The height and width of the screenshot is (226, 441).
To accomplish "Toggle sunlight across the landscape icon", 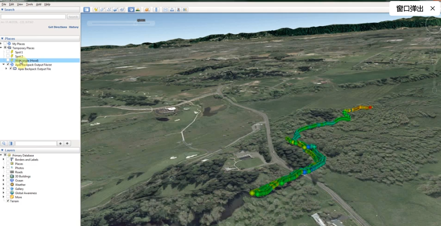I will point(138,9).
